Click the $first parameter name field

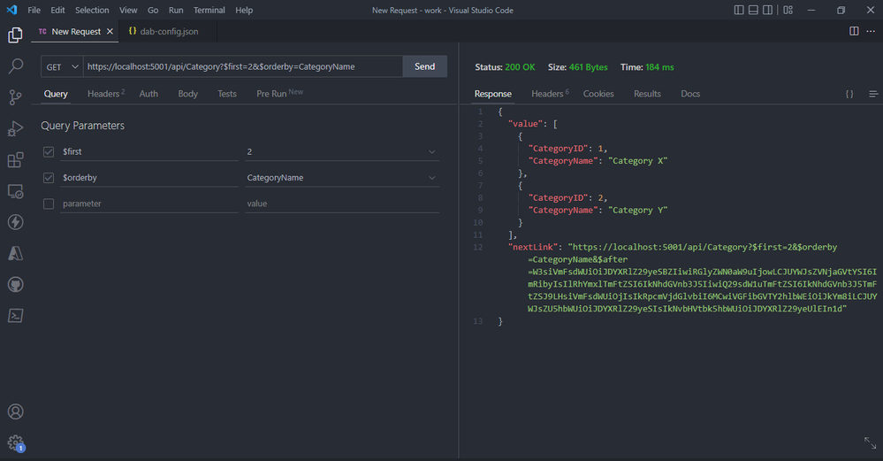[149, 151]
